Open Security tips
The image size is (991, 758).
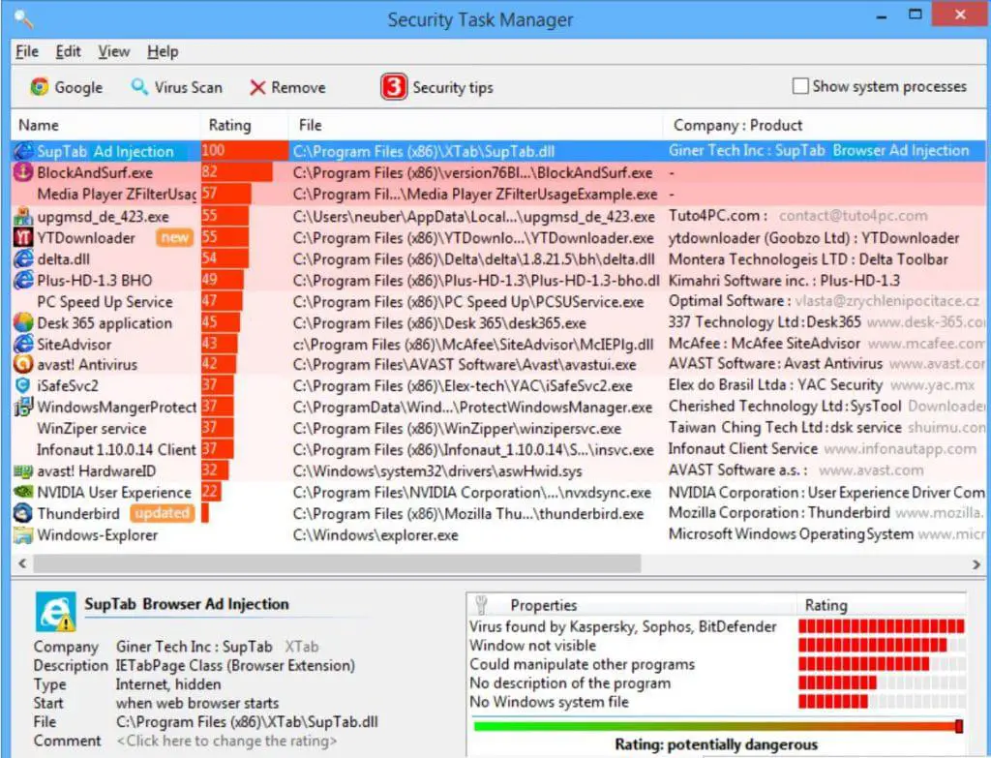[436, 86]
